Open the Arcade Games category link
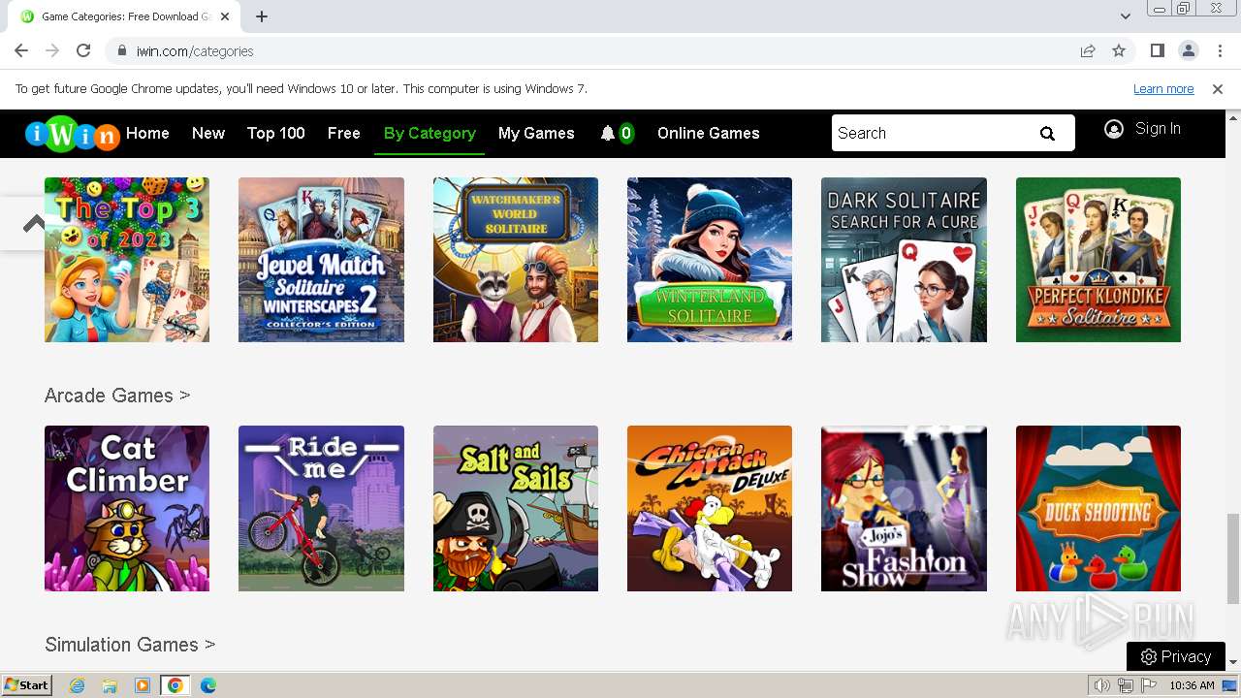 point(117,396)
